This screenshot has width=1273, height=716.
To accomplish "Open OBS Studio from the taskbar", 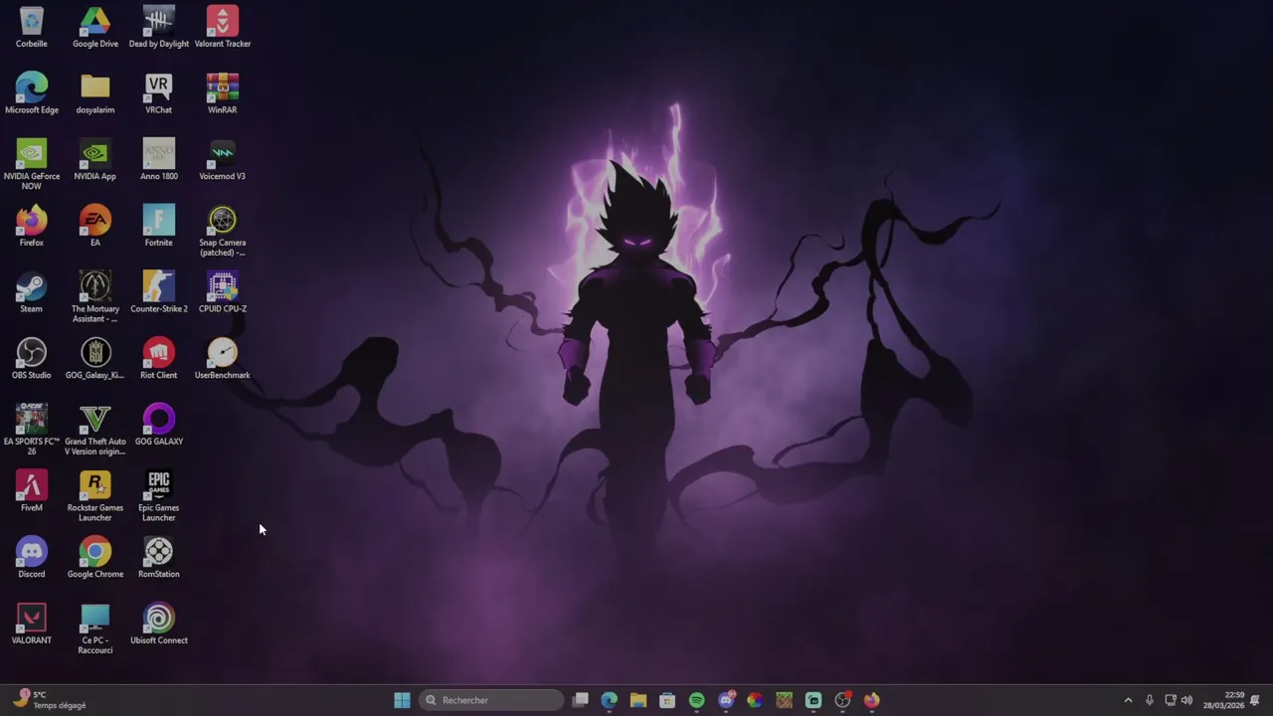I will (x=842, y=700).
